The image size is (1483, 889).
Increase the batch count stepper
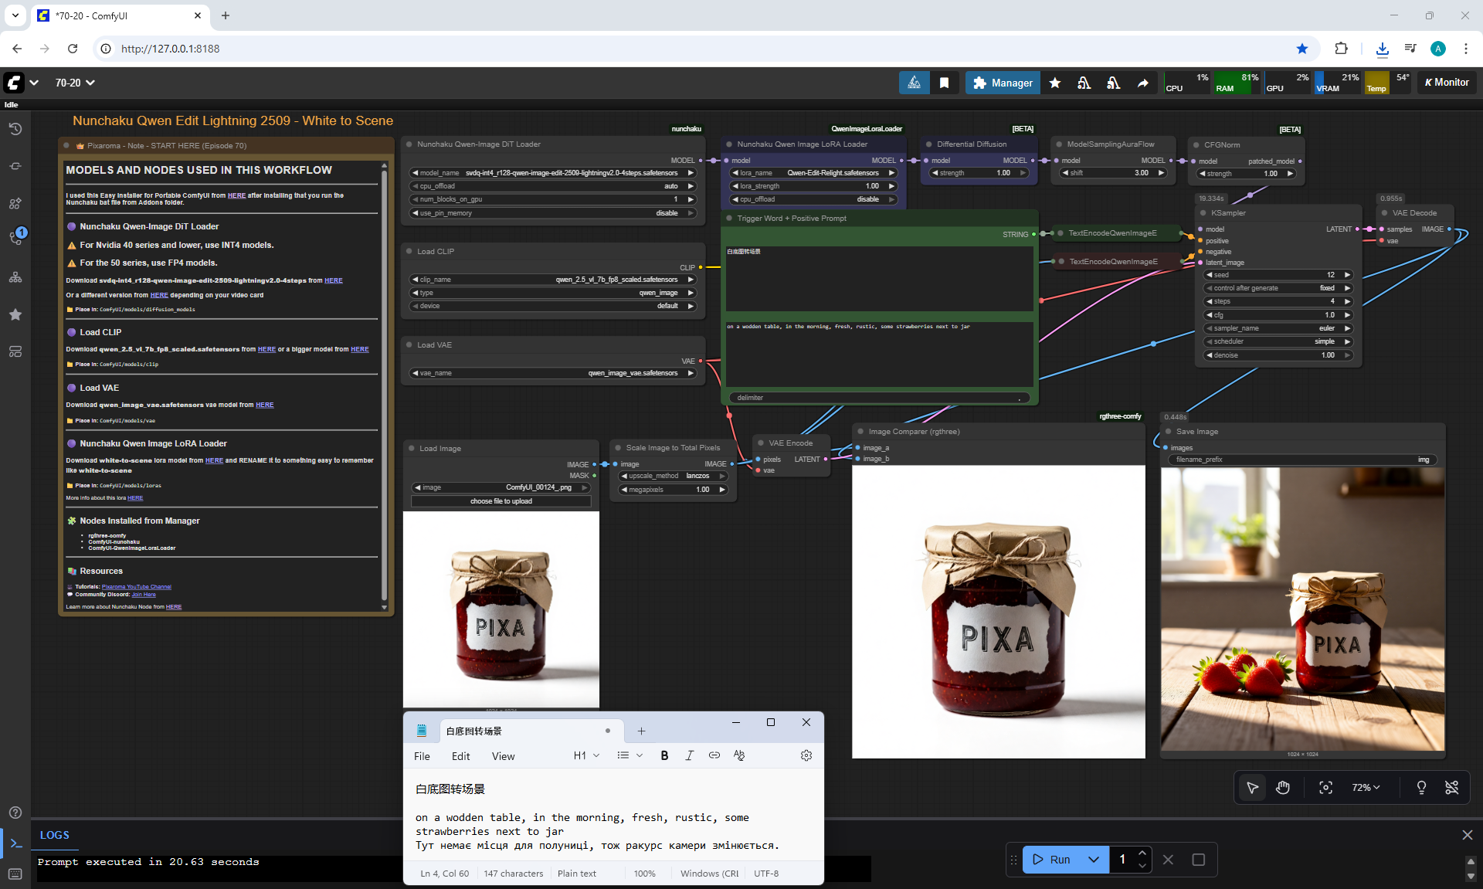pos(1142,853)
